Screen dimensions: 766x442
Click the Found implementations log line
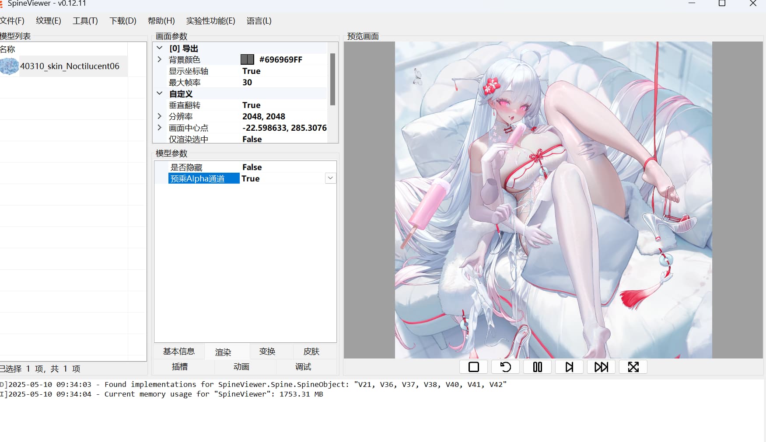point(253,384)
